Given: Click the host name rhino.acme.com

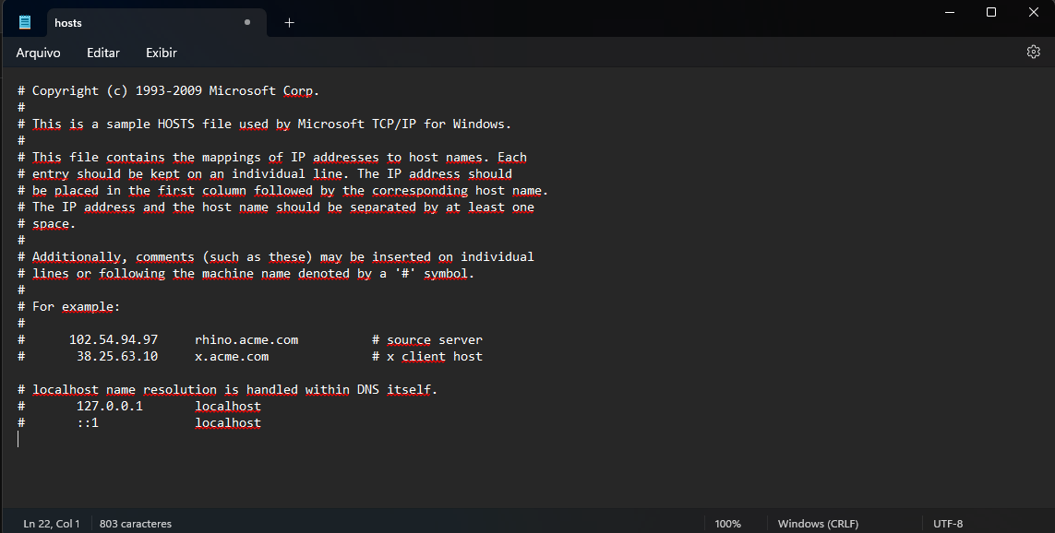Looking at the screenshot, I should pyautogui.click(x=246, y=340).
